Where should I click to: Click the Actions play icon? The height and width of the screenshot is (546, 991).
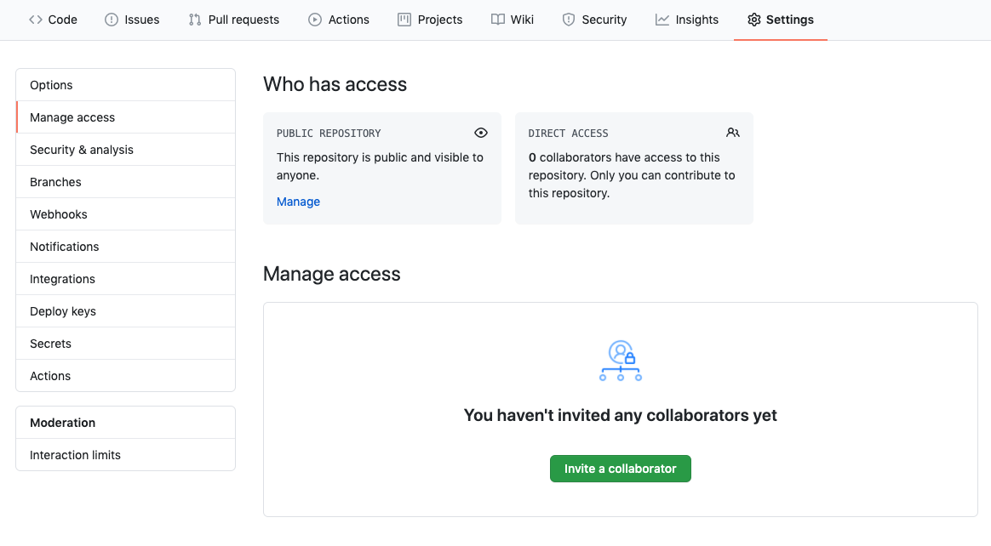coord(315,20)
